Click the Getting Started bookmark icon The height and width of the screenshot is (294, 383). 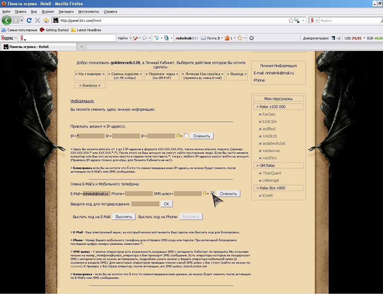(x=42, y=30)
